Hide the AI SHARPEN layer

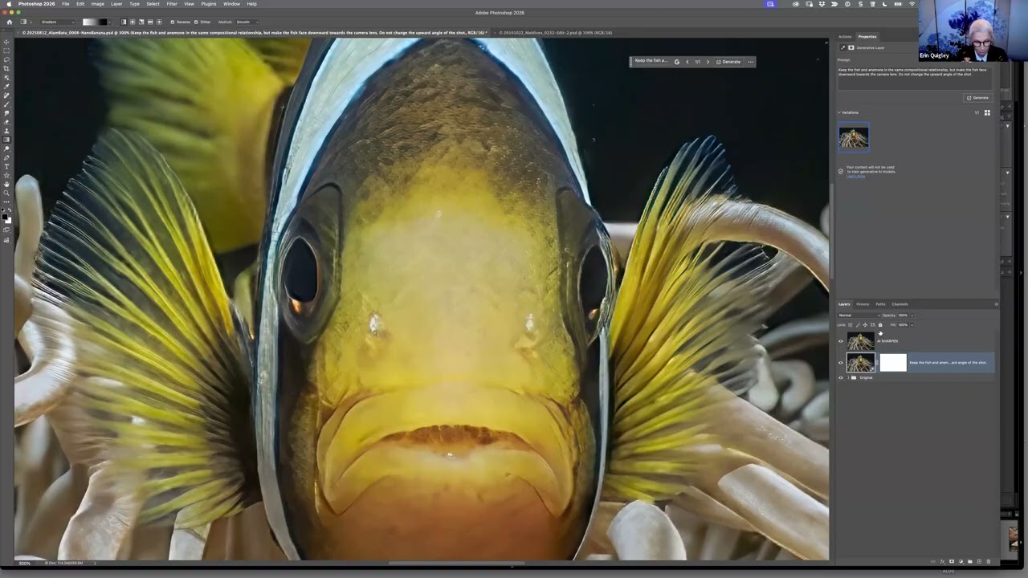tap(841, 341)
